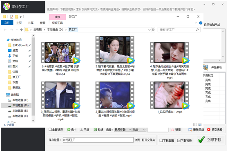Open 本地磁盘 (C:) drive
228x152 pixels.
tap(18, 100)
